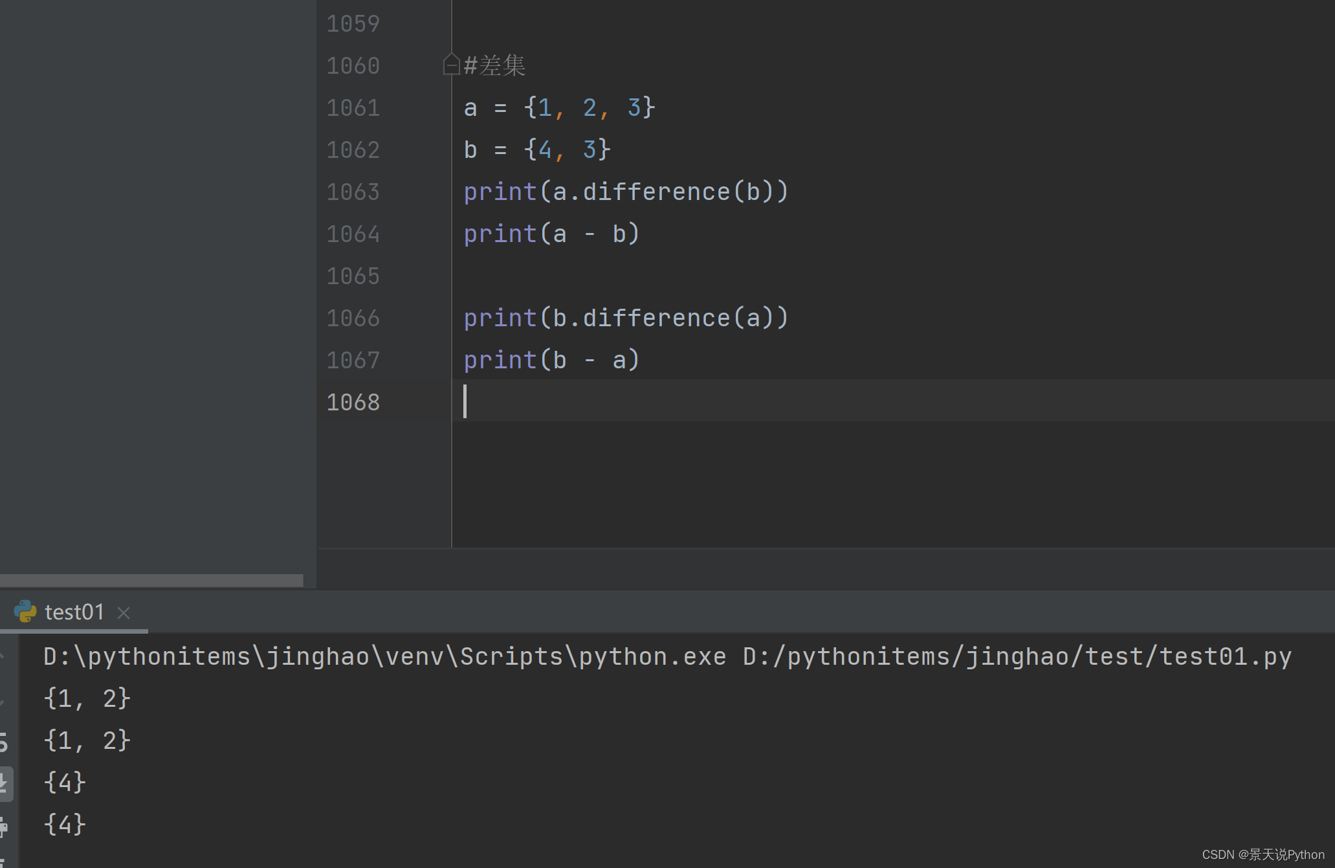Screen dimensions: 1335x868
Task: Click the first {1, 2} console output line
Action: pos(87,698)
